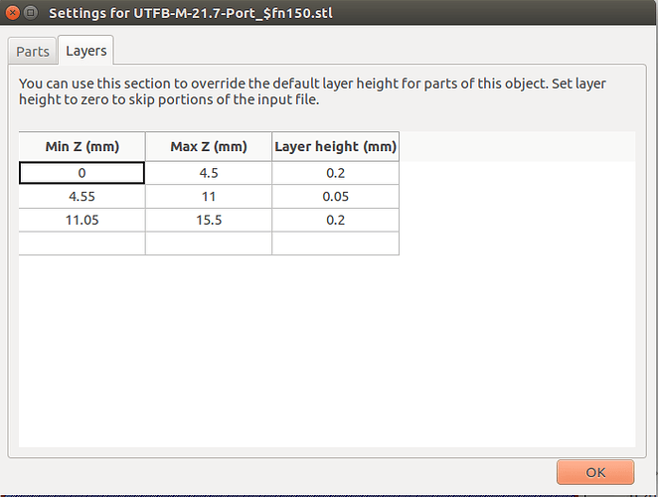Select the Min Z cell containing 0
Screen dimensions: 658x497
82,173
